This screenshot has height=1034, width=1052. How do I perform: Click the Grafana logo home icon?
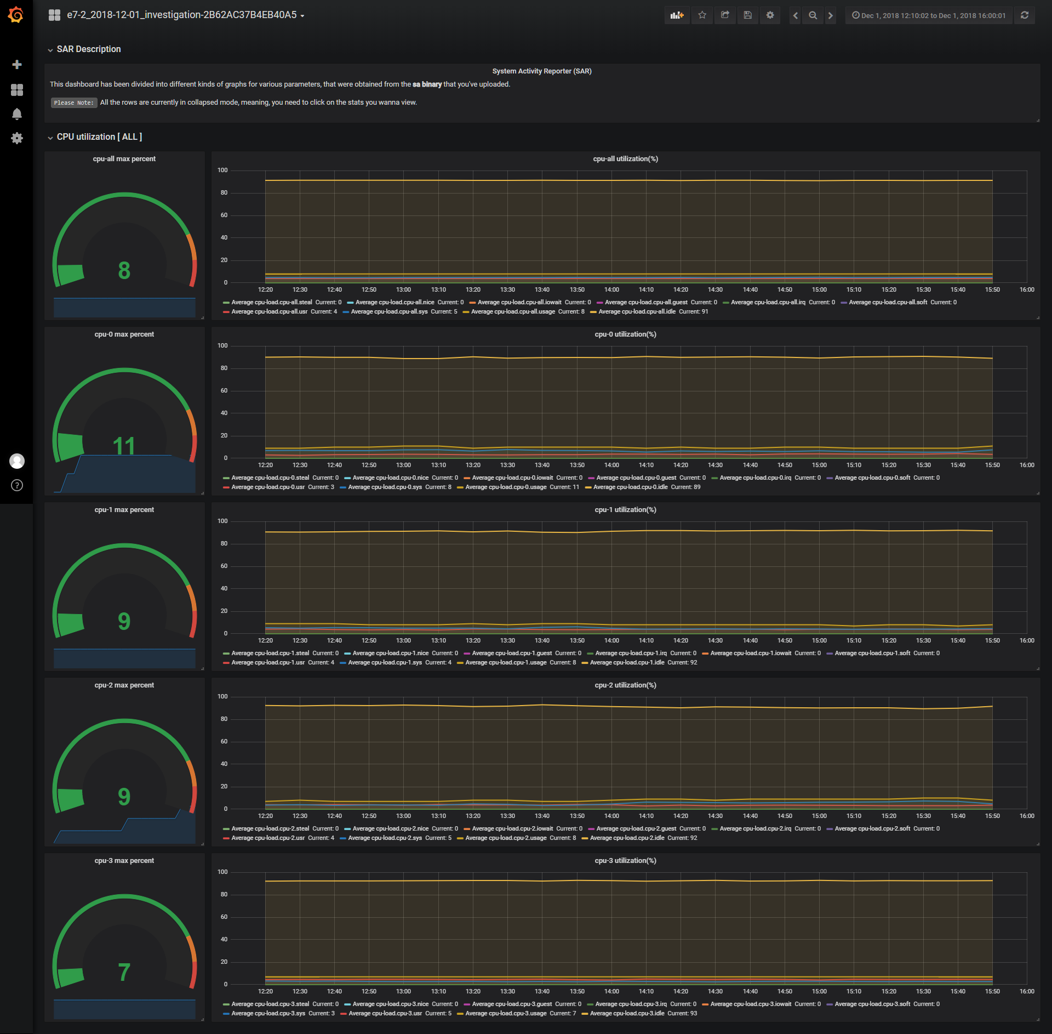pos(16,15)
